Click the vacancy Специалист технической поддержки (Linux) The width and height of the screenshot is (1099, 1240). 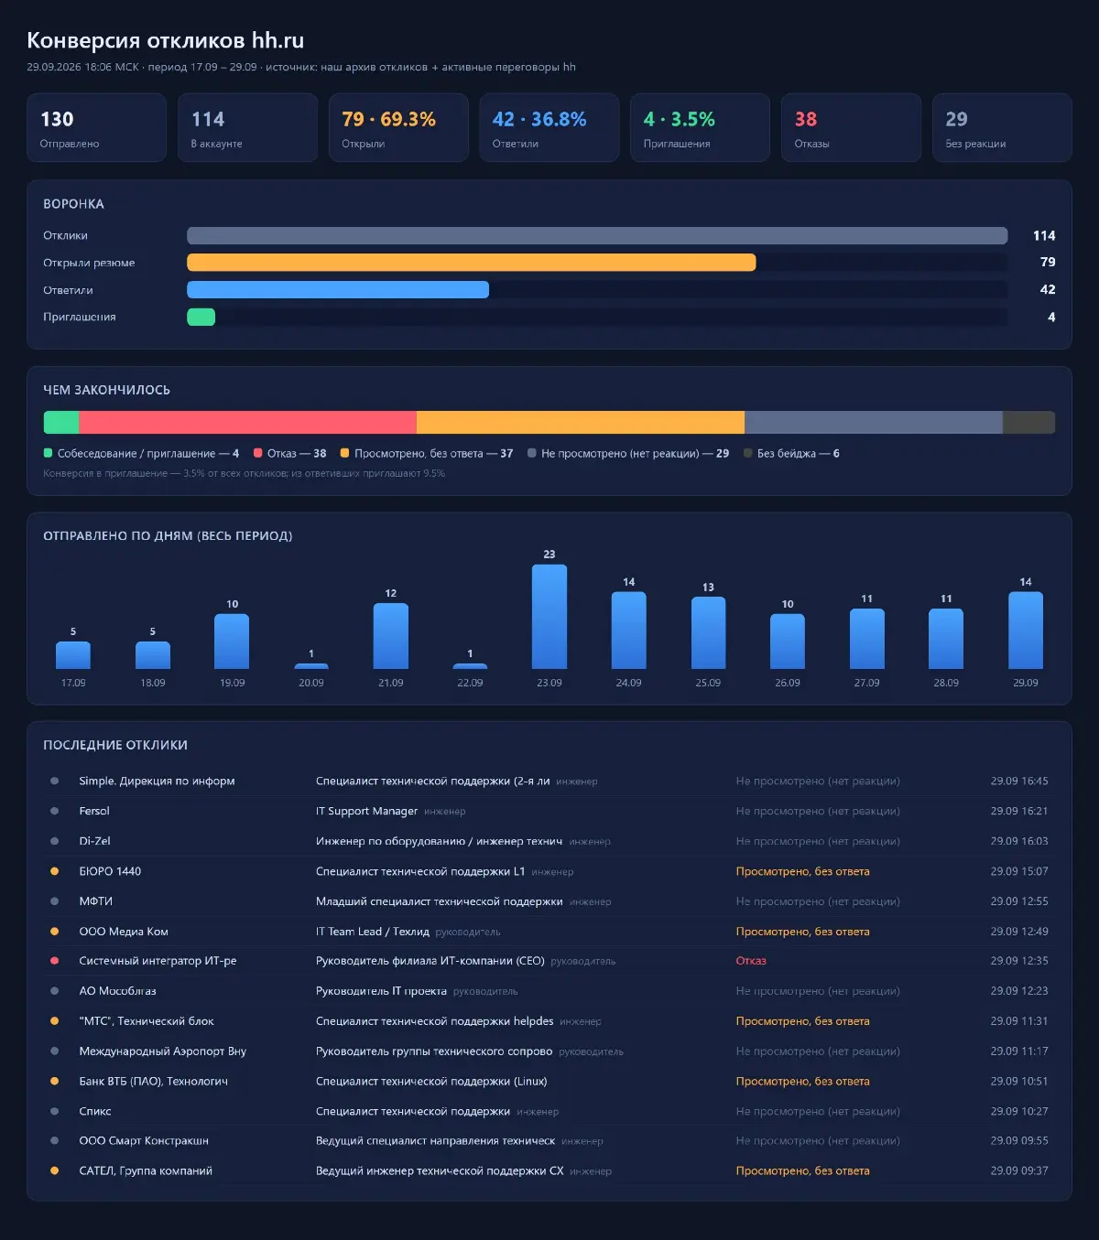tap(431, 1081)
